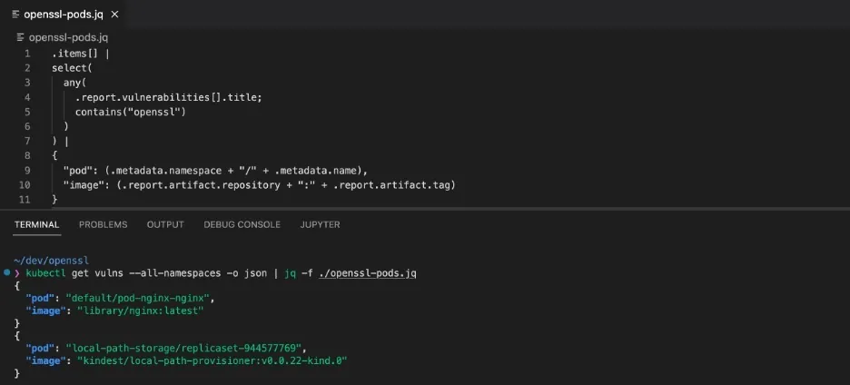
Task: Click the kindest/local-path-provisioner image value
Action: click(212, 360)
